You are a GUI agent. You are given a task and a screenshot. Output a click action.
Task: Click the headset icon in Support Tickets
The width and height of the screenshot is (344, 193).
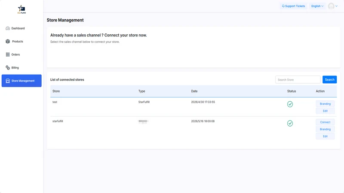tap(283, 6)
